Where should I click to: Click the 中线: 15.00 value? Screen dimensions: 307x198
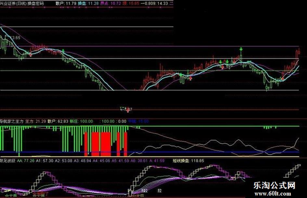click(x=138, y=121)
